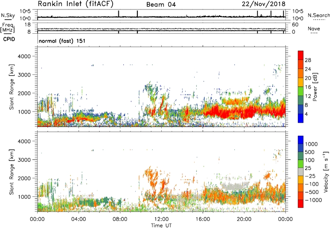
Task: Click the frequency axis value 18
Action: click(28, 25)
